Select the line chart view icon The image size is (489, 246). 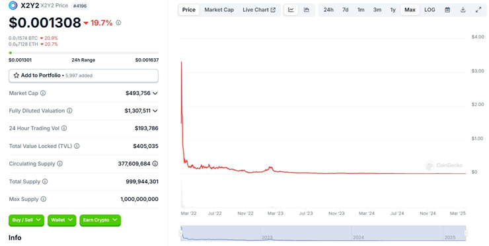click(x=291, y=10)
